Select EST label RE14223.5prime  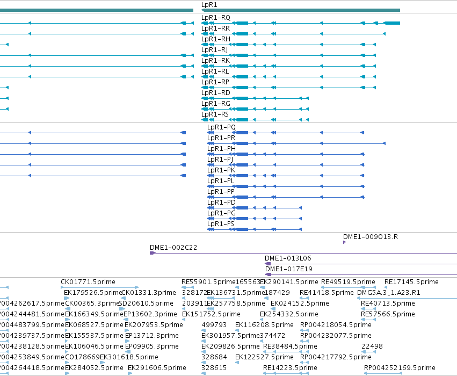click(290, 368)
